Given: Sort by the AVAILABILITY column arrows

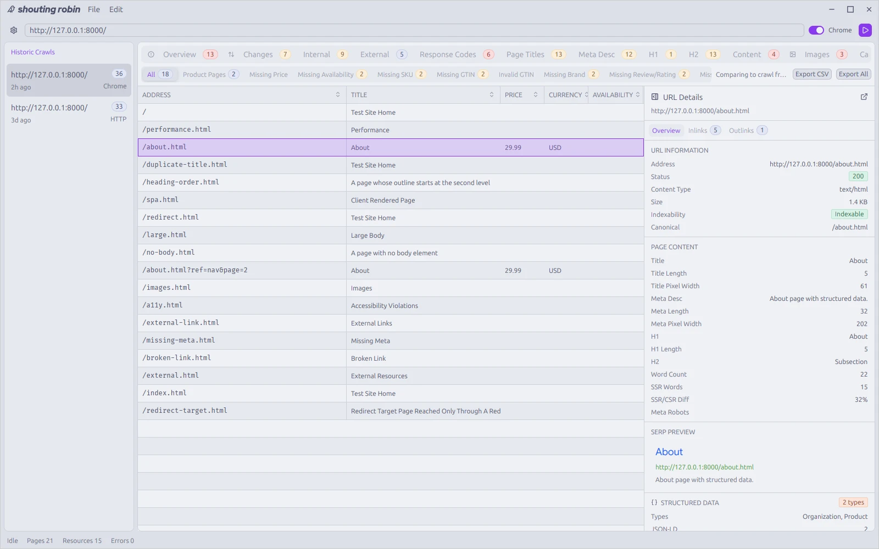Looking at the screenshot, I should [x=638, y=94].
